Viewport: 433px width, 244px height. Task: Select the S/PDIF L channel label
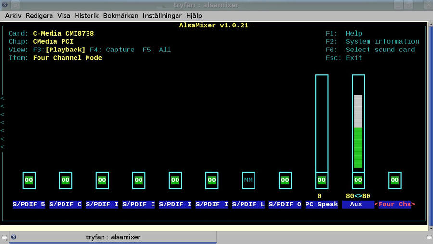[x=248, y=205]
